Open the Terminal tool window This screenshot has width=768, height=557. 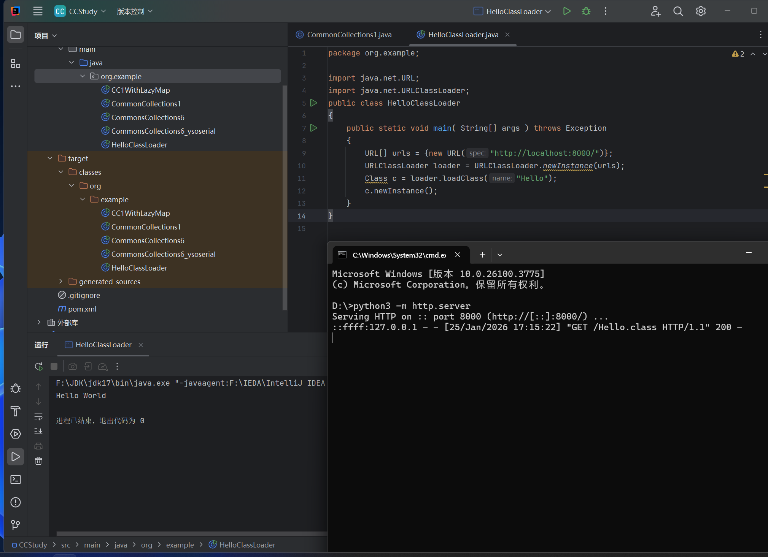point(16,479)
